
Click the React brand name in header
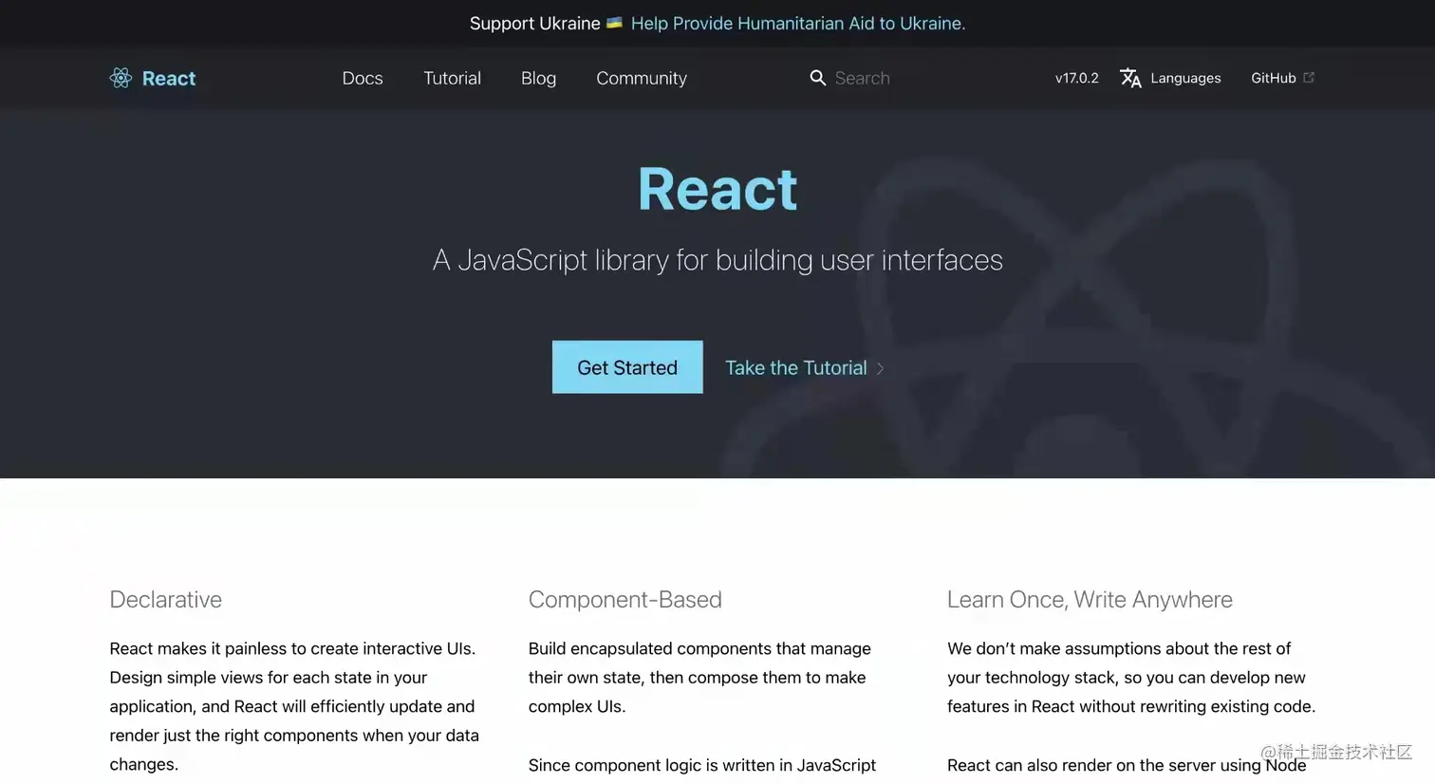click(169, 78)
